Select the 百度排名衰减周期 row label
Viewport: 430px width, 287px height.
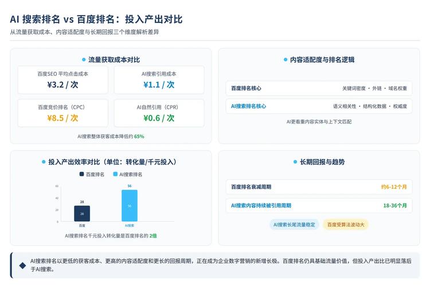point(251,187)
